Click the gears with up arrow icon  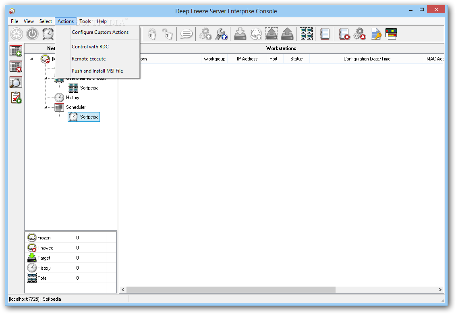(x=205, y=34)
